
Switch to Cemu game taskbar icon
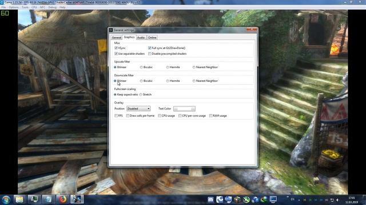(77, 199)
